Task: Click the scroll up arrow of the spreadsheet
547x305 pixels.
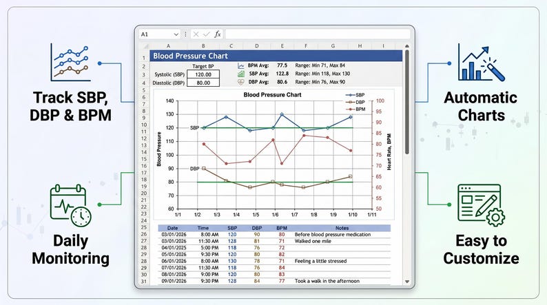Action: tap(406, 46)
